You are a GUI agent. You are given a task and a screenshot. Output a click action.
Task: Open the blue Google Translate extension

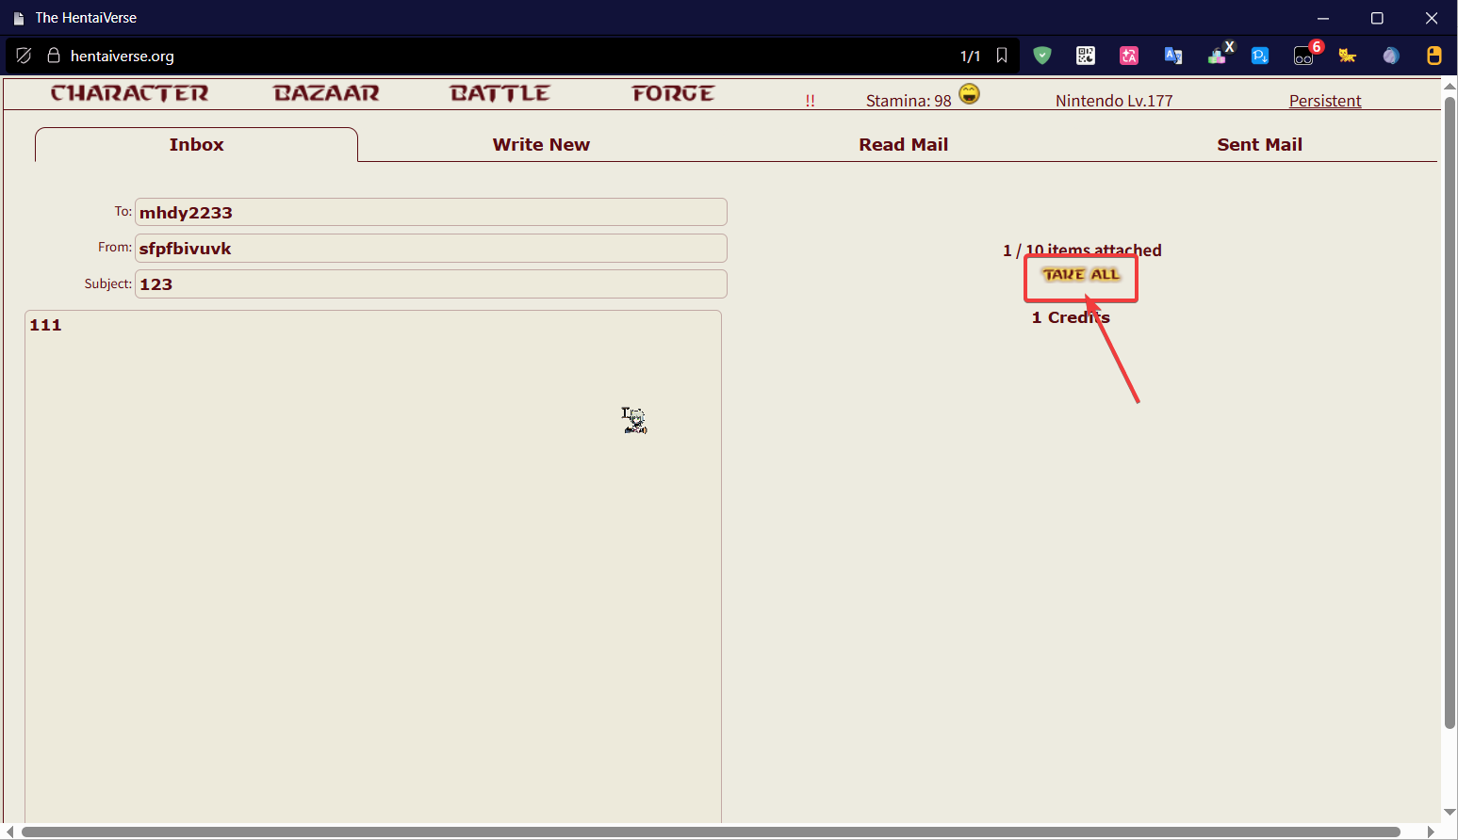[x=1172, y=56]
